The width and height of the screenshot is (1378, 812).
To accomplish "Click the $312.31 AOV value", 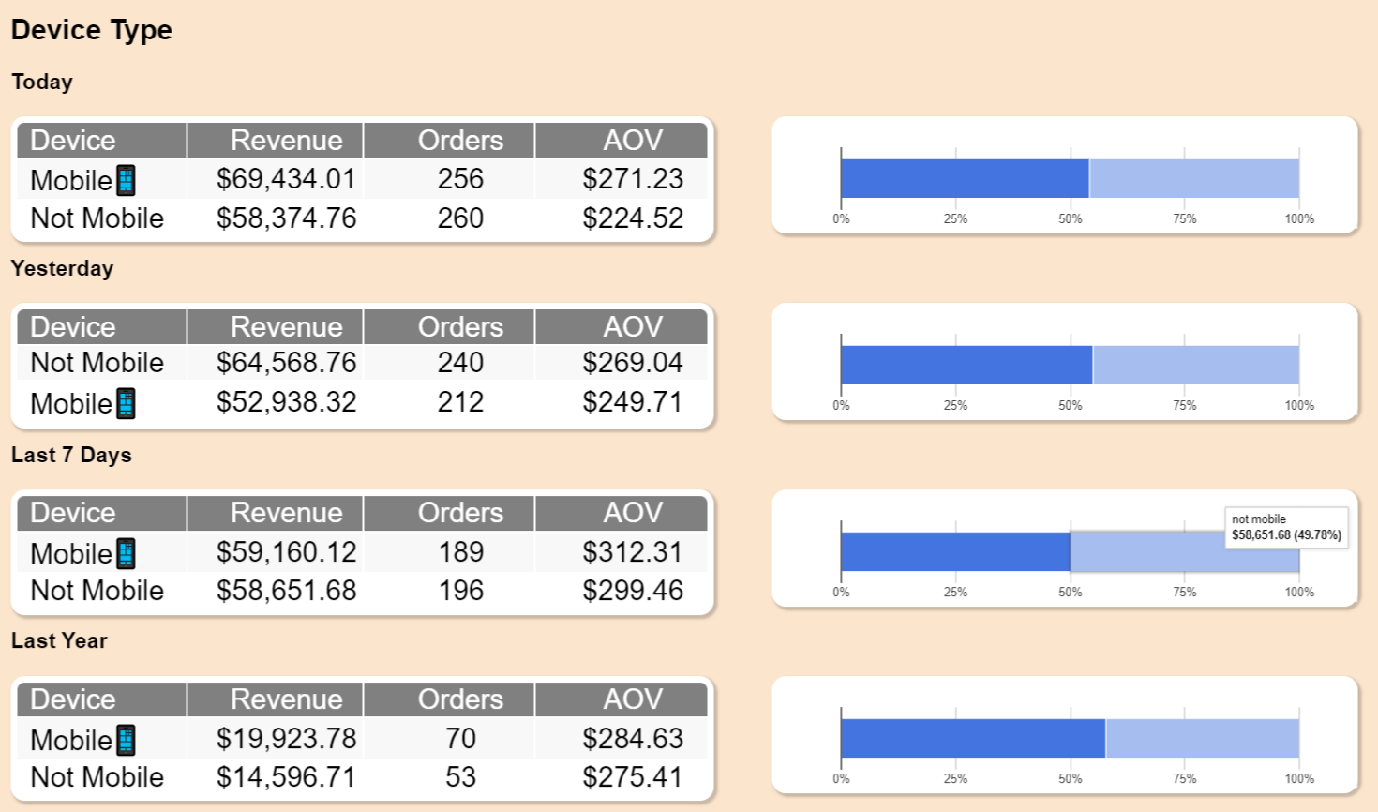I will click(632, 552).
